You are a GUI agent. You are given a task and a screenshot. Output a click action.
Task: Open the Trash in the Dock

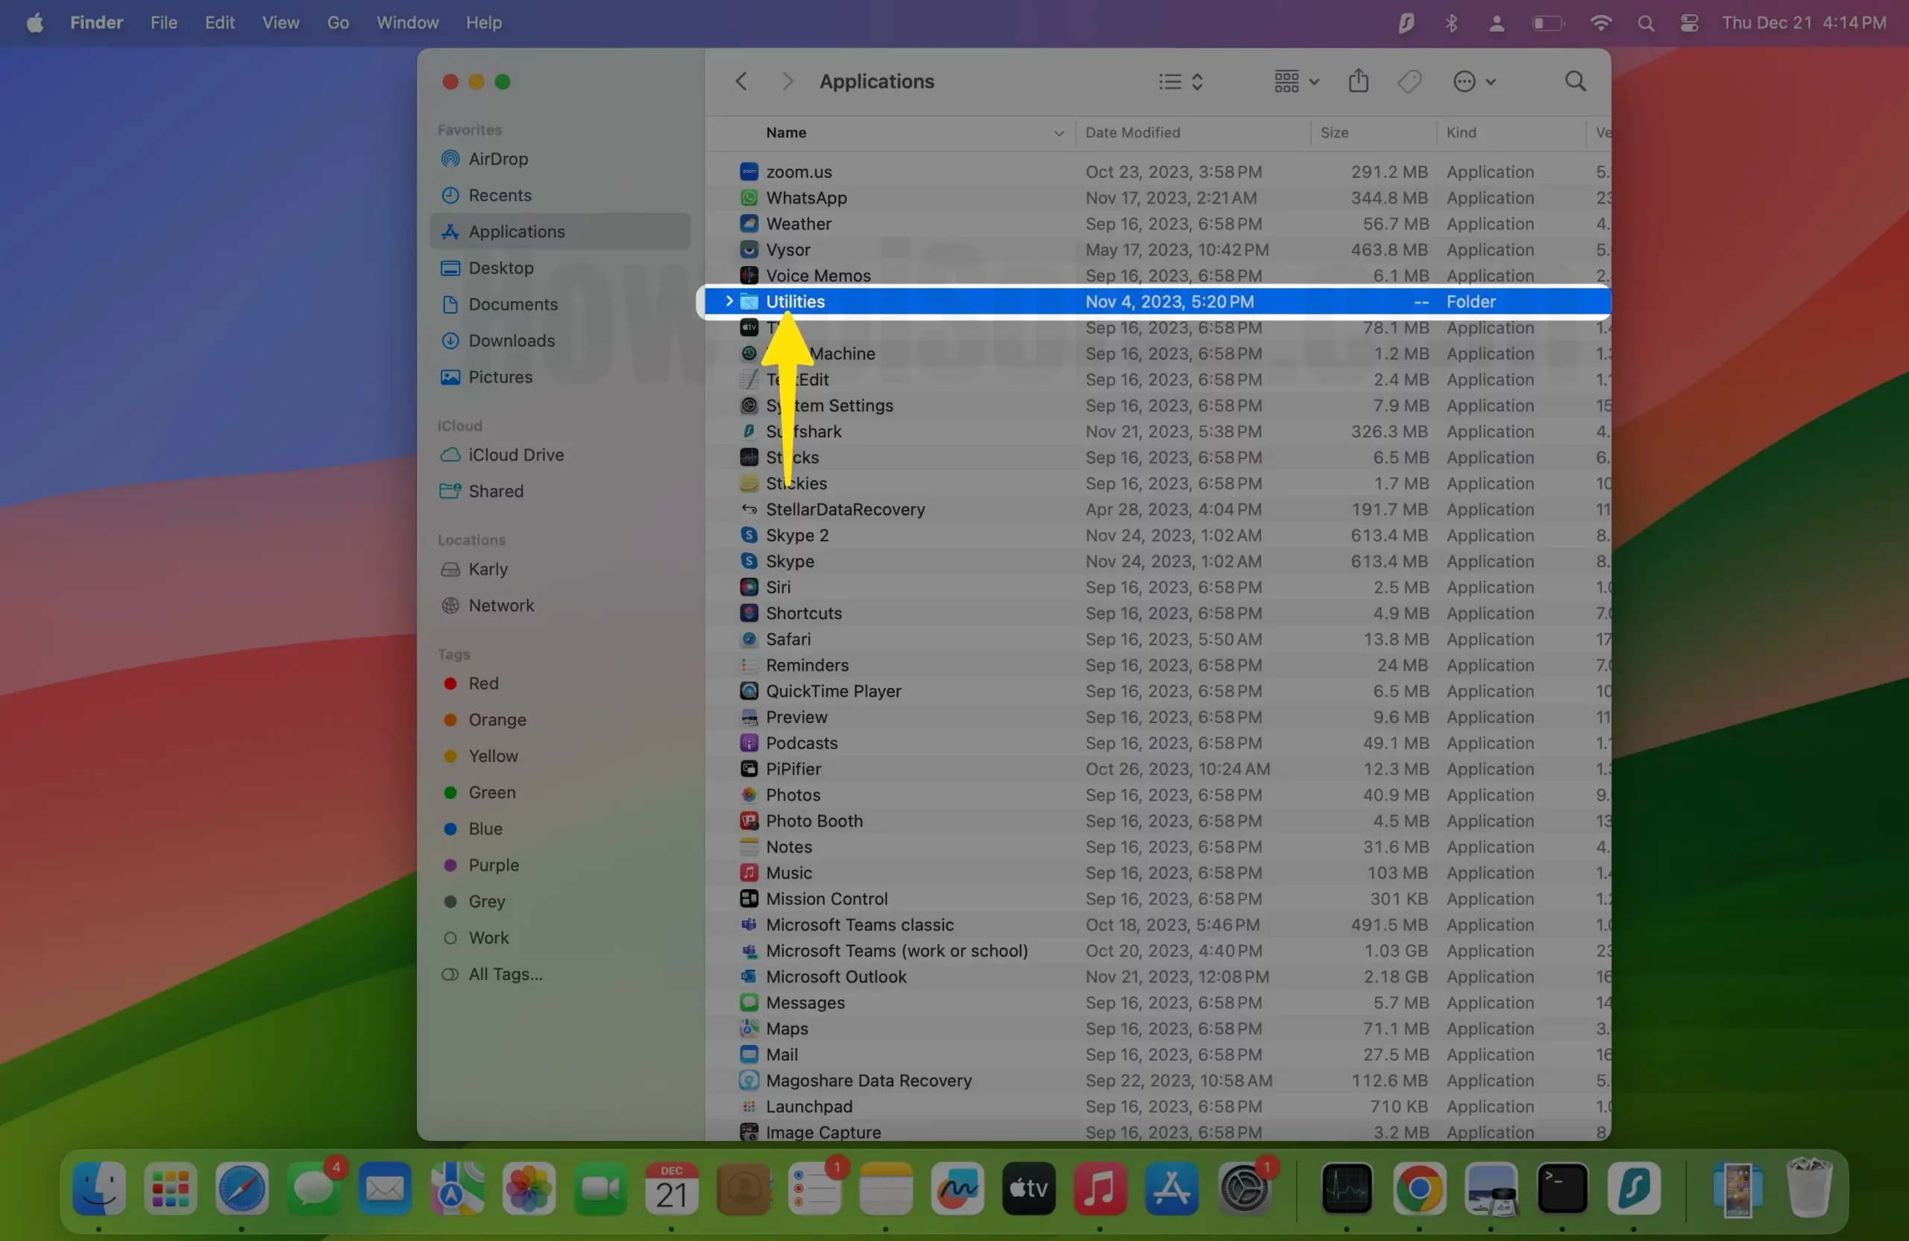[1809, 1189]
